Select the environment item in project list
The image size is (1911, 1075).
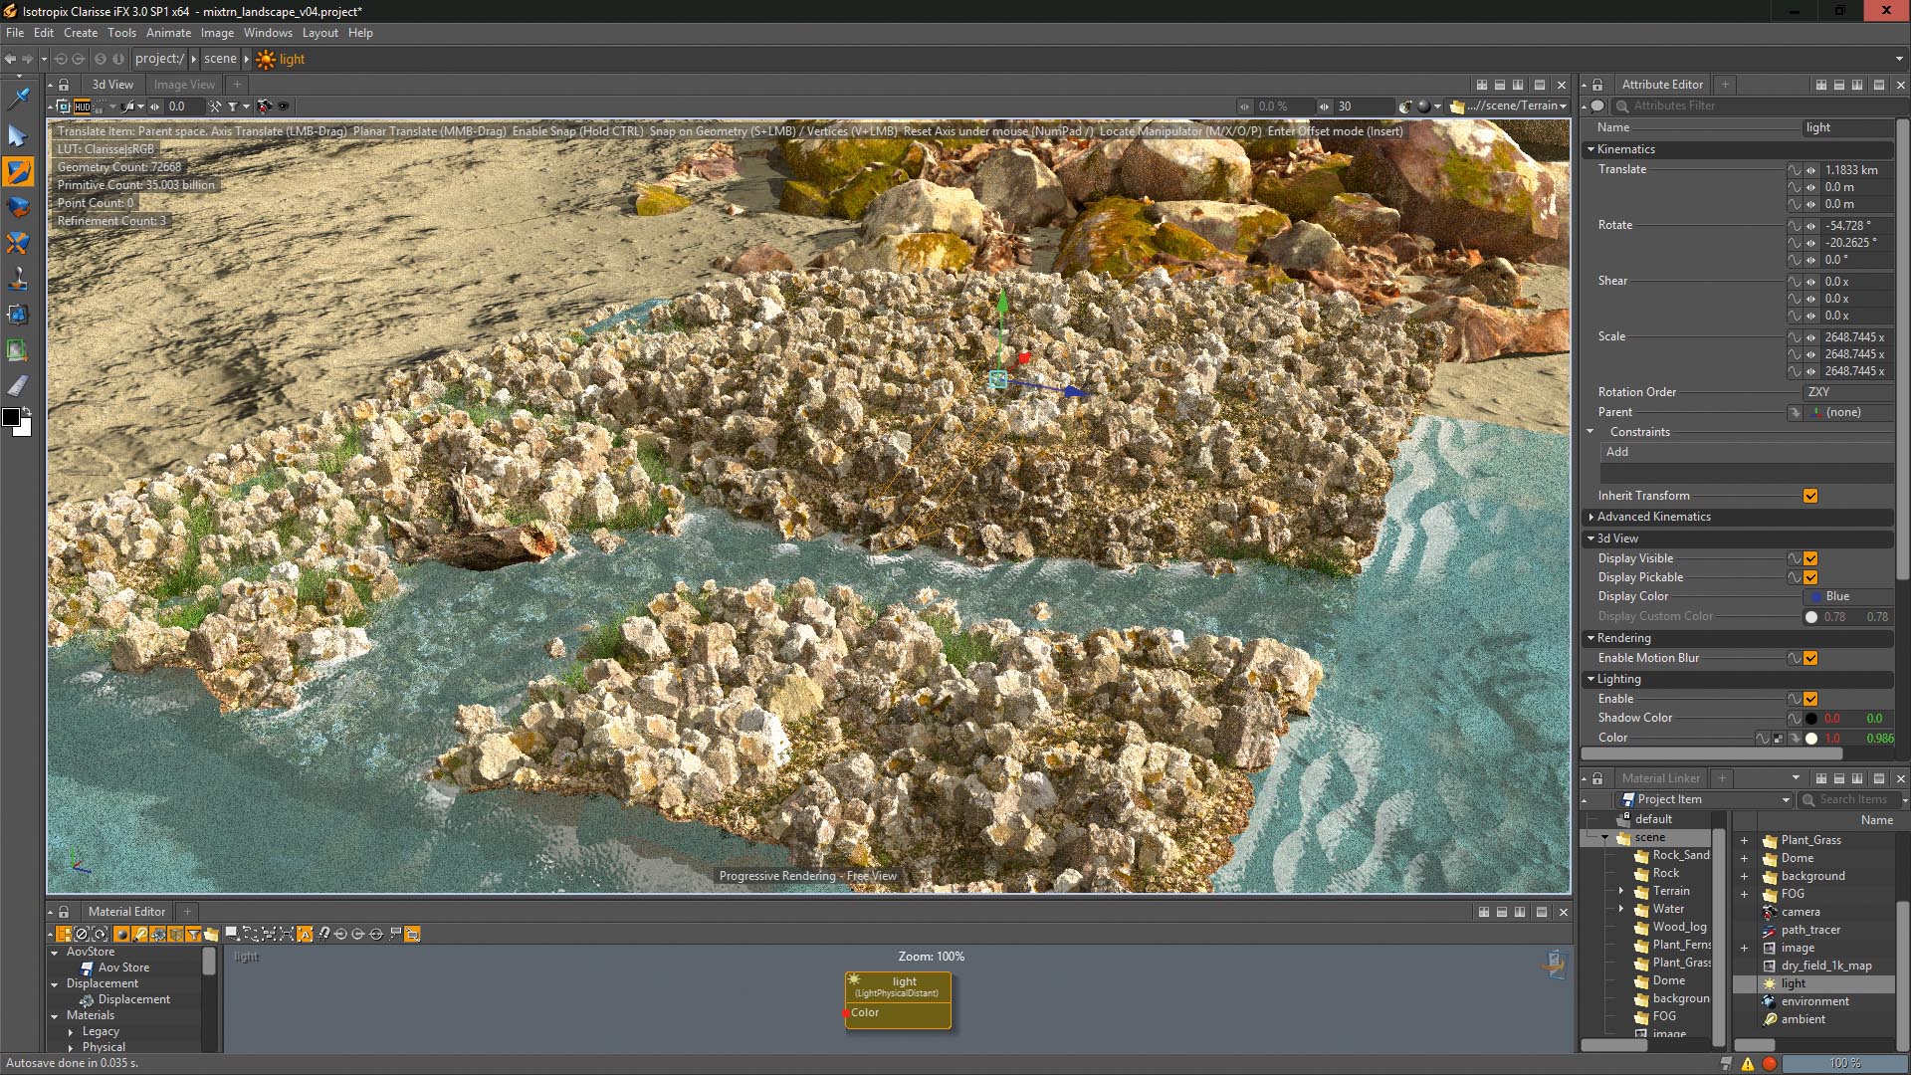click(x=1814, y=1001)
